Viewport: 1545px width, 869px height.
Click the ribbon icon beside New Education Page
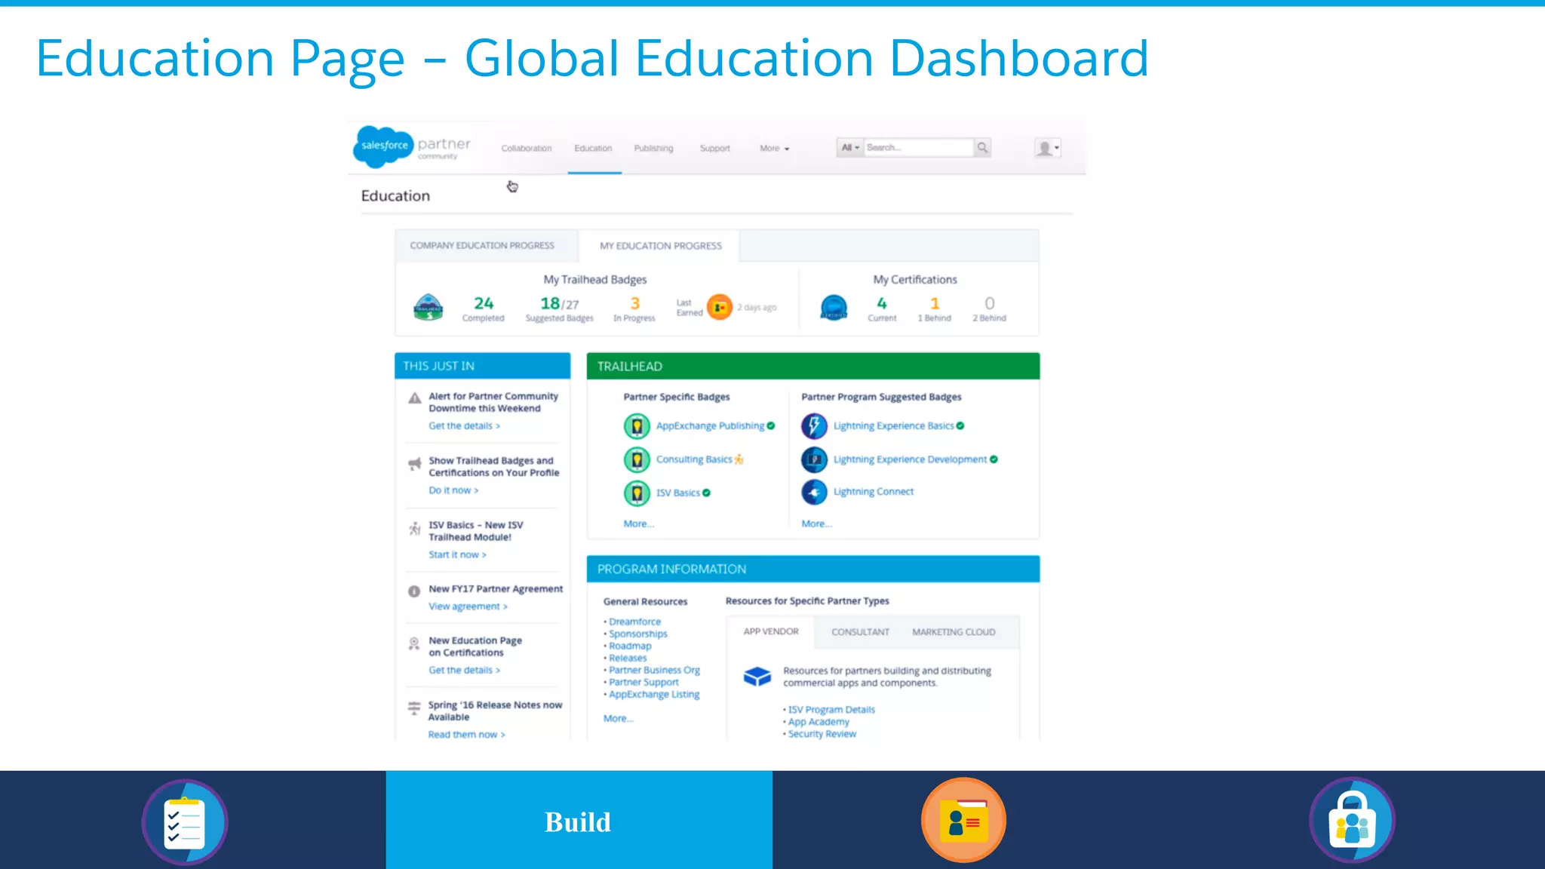coord(413,643)
